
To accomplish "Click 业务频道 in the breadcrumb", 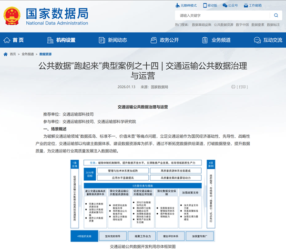I will [x=28, y=55].
